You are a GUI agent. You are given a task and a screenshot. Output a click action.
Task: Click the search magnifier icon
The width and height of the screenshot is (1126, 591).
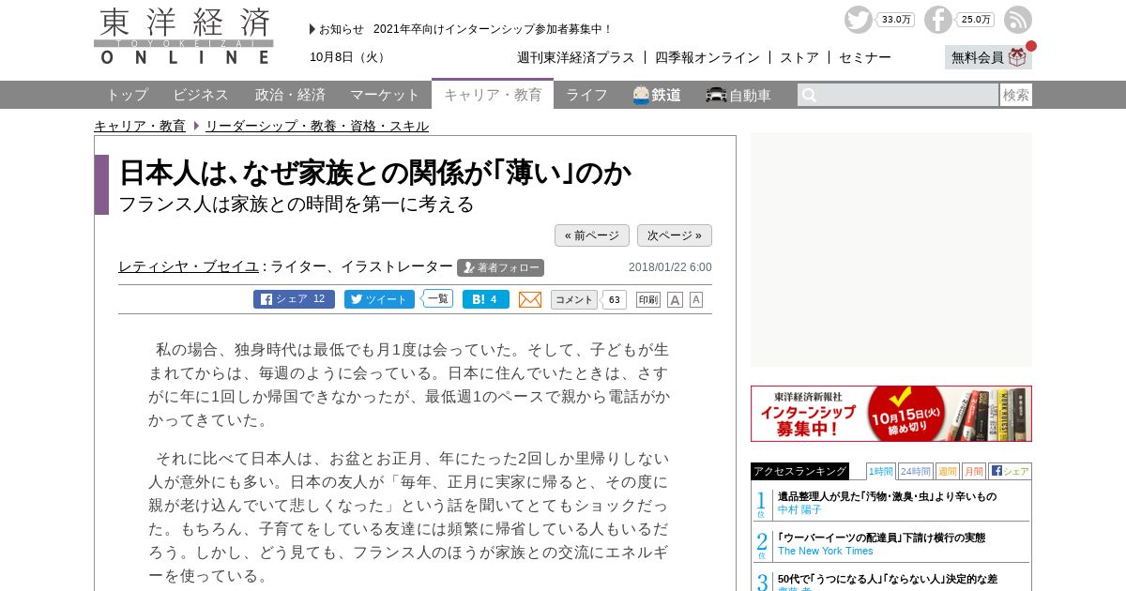(x=809, y=95)
